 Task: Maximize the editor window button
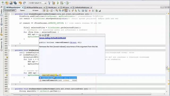(x=168, y=7)
